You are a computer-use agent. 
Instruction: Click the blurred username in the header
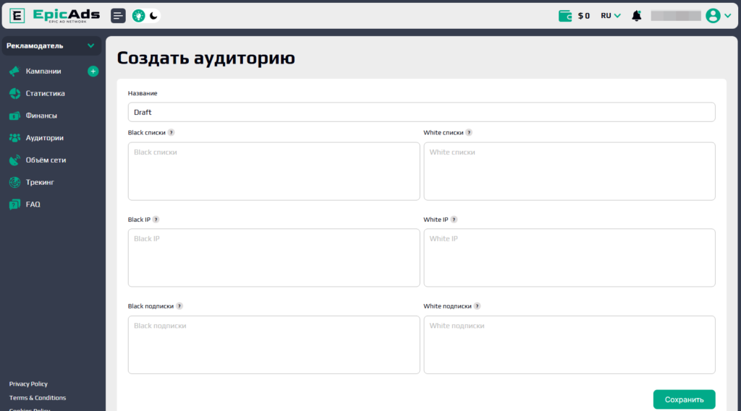coord(676,16)
